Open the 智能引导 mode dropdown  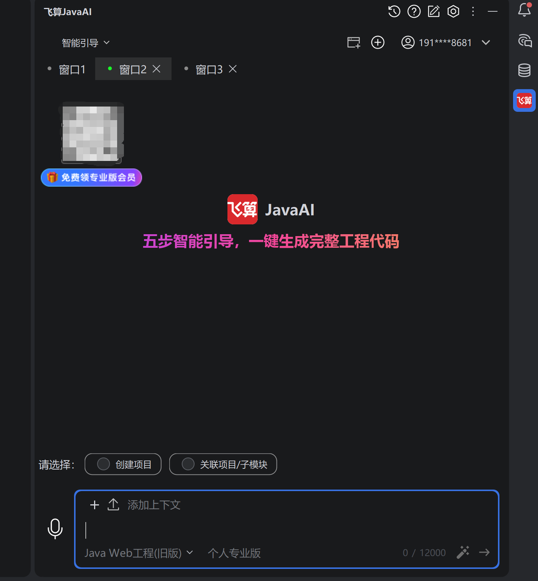click(x=86, y=43)
